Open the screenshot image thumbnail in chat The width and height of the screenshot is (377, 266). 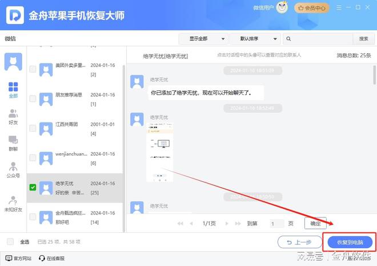[159, 152]
